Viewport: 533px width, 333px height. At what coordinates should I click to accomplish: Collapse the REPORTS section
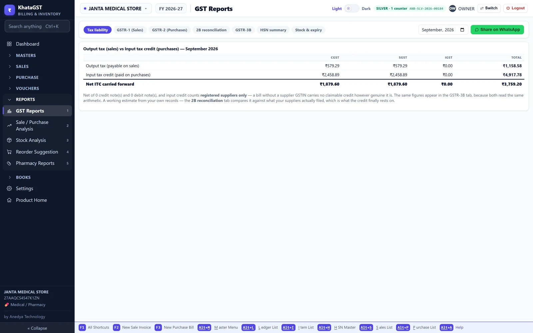37,99
